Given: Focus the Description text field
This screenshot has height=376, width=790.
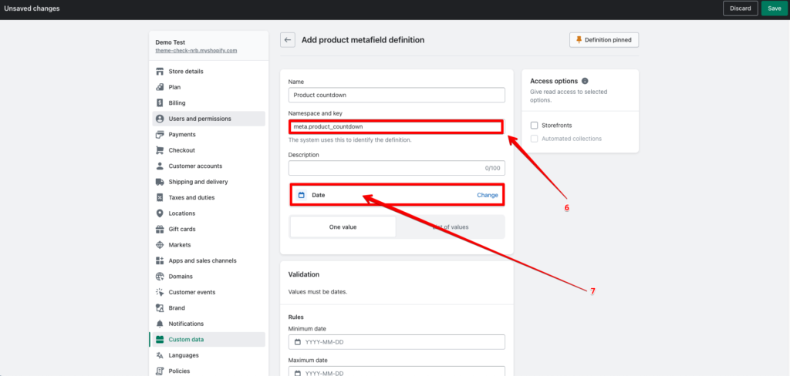Looking at the screenshot, I should coord(397,168).
